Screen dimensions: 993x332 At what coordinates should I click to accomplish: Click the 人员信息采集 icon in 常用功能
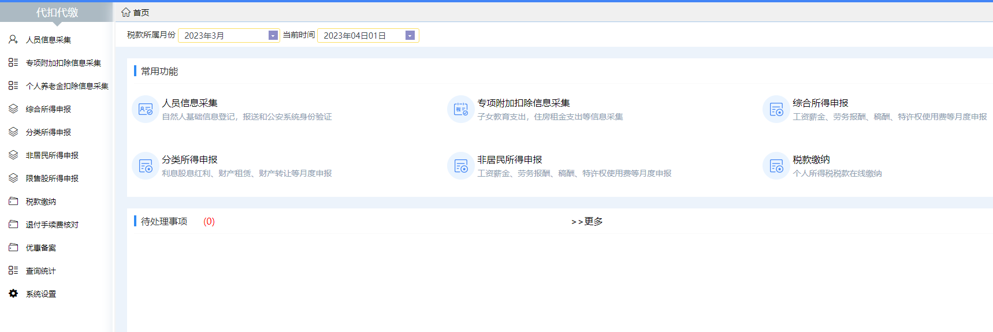145,109
